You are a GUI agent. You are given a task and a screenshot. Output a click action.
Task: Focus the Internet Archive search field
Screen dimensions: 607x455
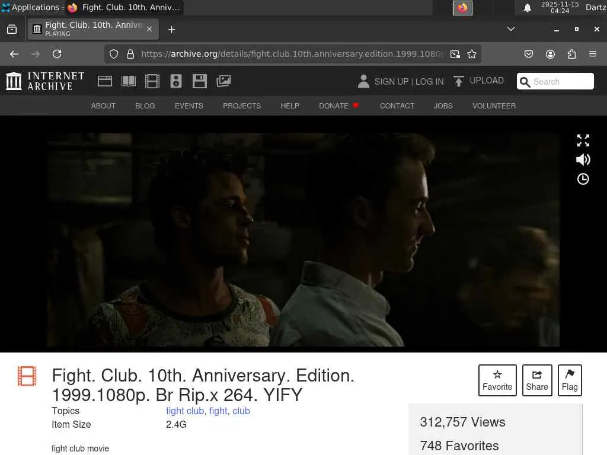click(x=555, y=81)
